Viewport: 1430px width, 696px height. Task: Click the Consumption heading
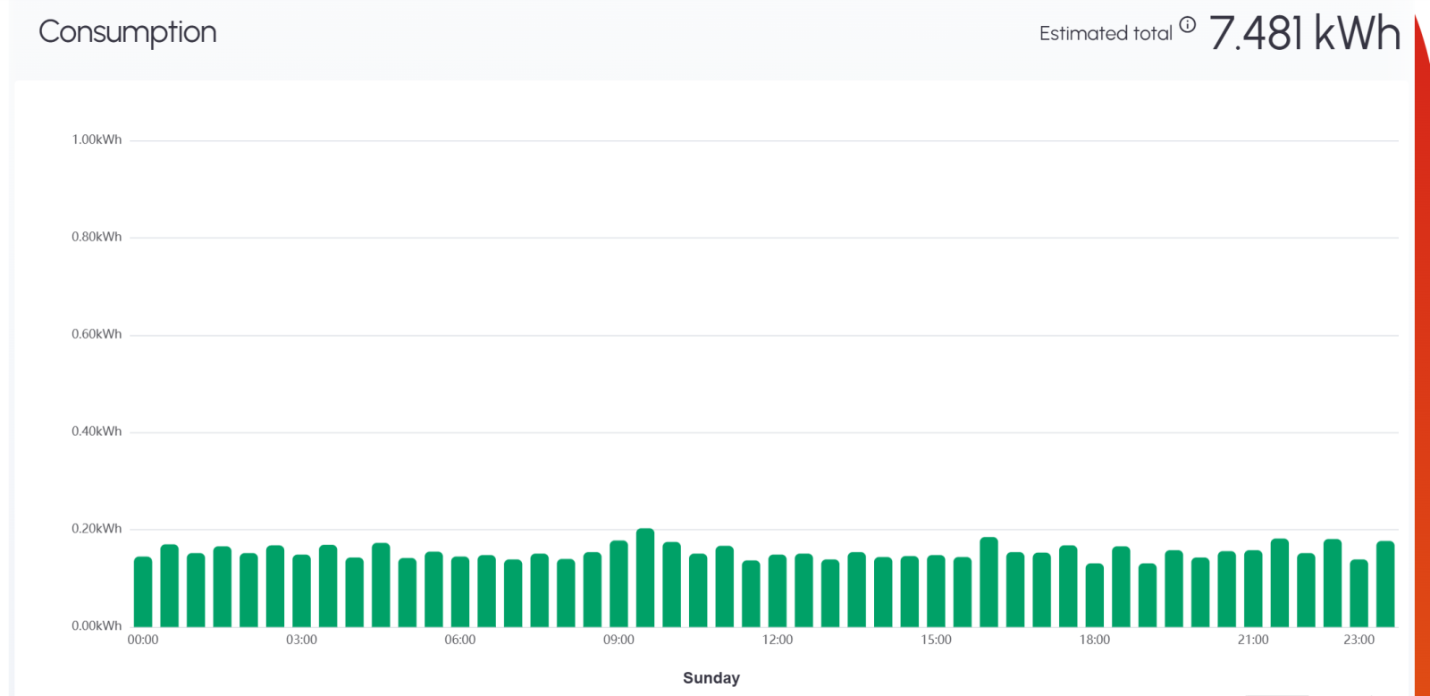(128, 32)
